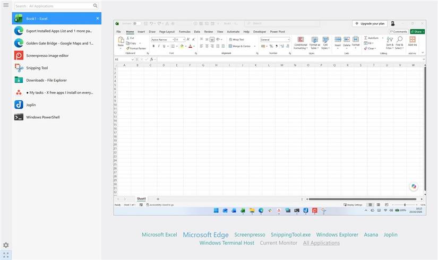Open the Aptos Narrow font dropdown
Screen dimensions: 438x260
click(173, 40)
